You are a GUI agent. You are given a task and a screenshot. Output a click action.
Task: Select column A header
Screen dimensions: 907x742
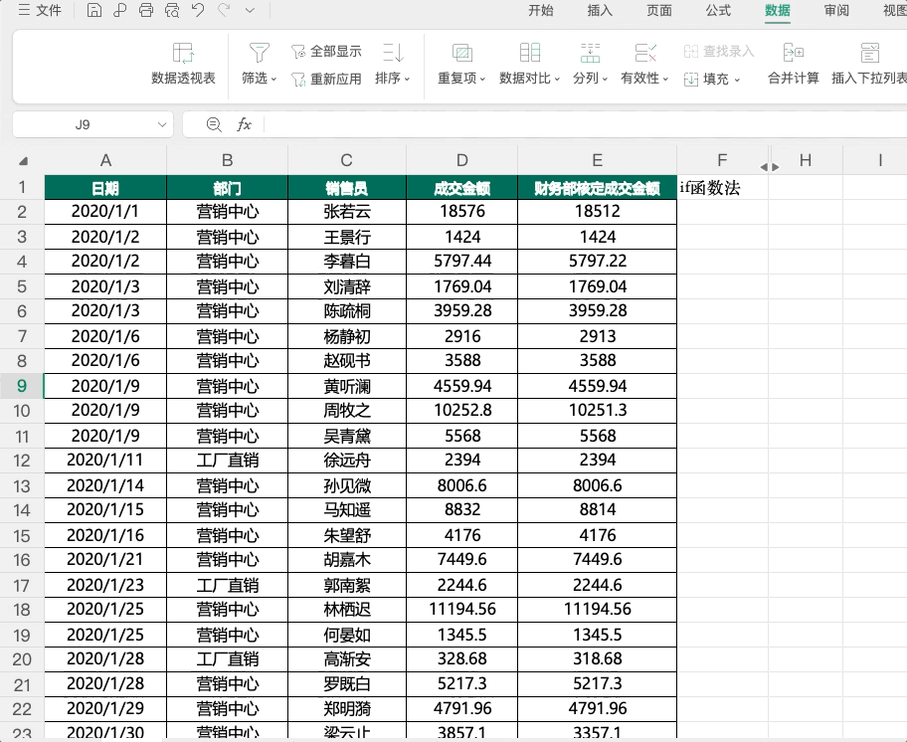105,160
